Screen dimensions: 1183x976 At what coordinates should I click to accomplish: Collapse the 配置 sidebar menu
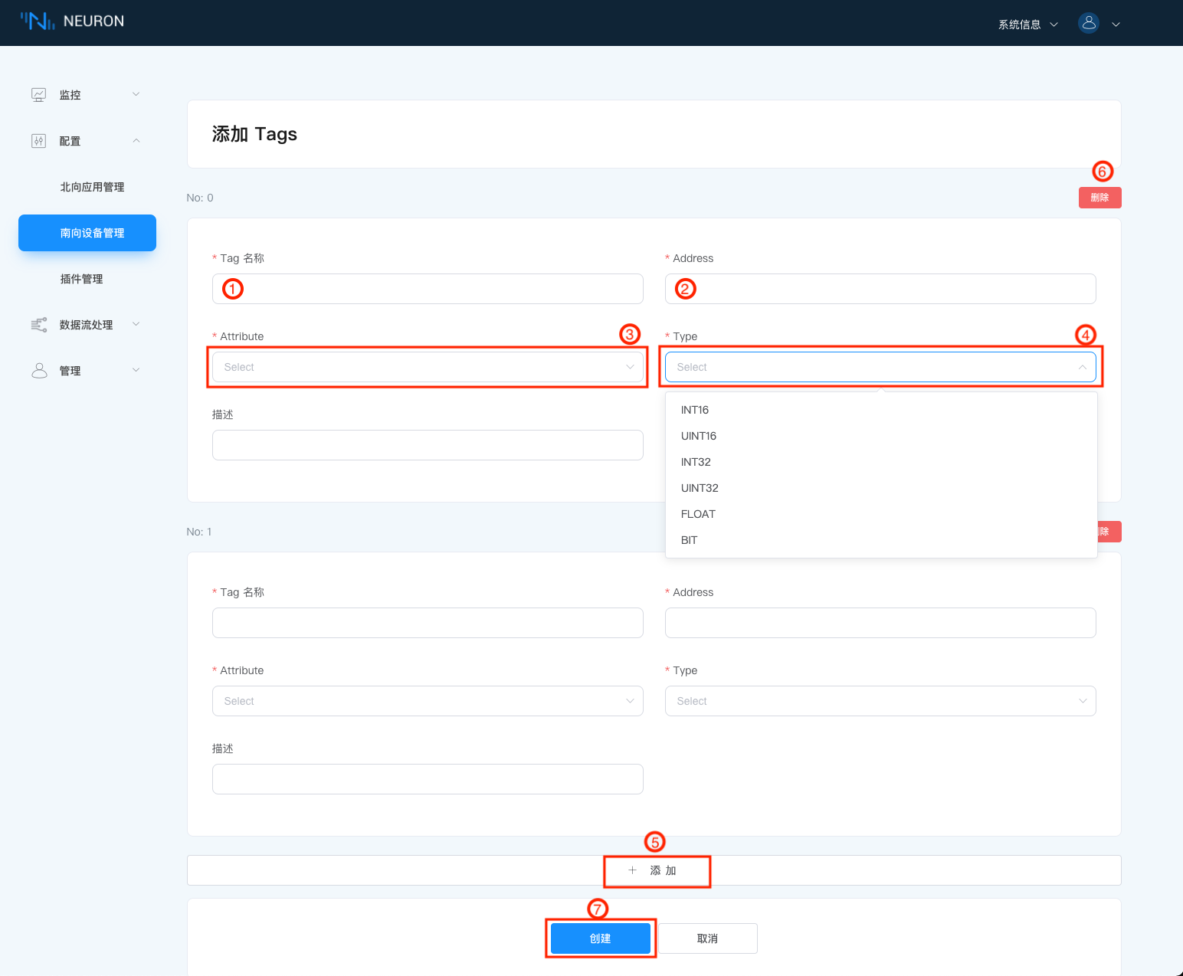(136, 140)
